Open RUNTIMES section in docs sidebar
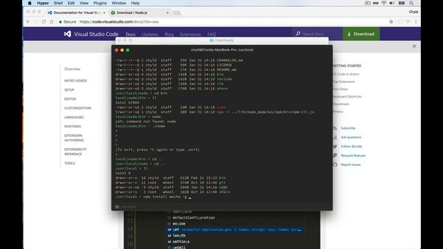 pyautogui.click(x=73, y=127)
